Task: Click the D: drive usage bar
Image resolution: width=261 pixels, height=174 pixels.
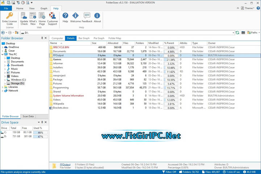Action: tap(41, 137)
